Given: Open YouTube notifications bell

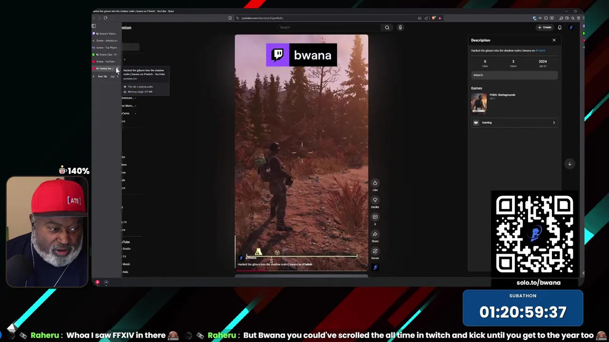Looking at the screenshot, I should point(560,28).
